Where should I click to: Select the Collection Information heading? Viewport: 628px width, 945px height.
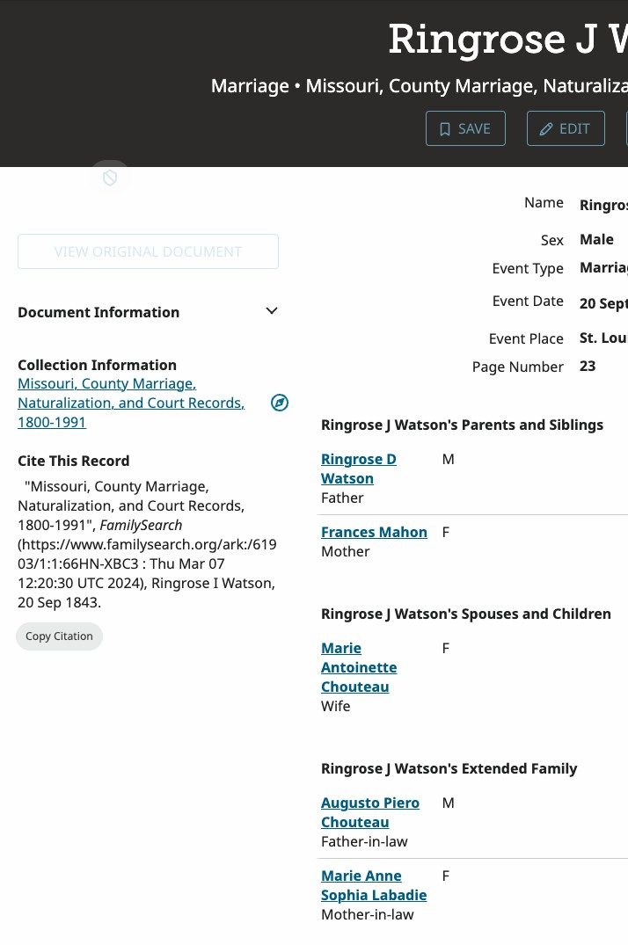tap(97, 365)
